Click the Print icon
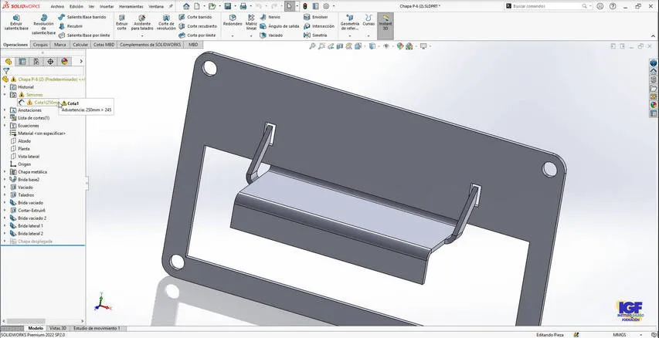 (x=243, y=6)
